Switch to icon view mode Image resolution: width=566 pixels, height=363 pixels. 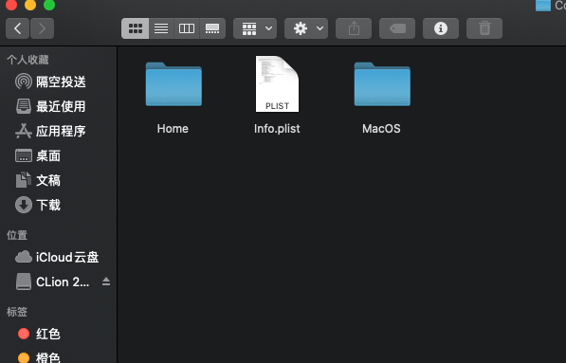coord(135,28)
